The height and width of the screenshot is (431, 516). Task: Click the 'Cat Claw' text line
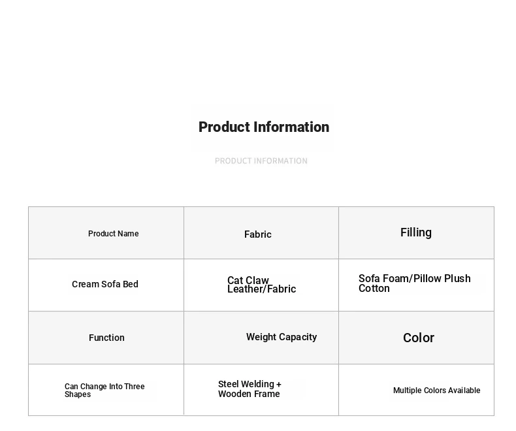(x=248, y=280)
